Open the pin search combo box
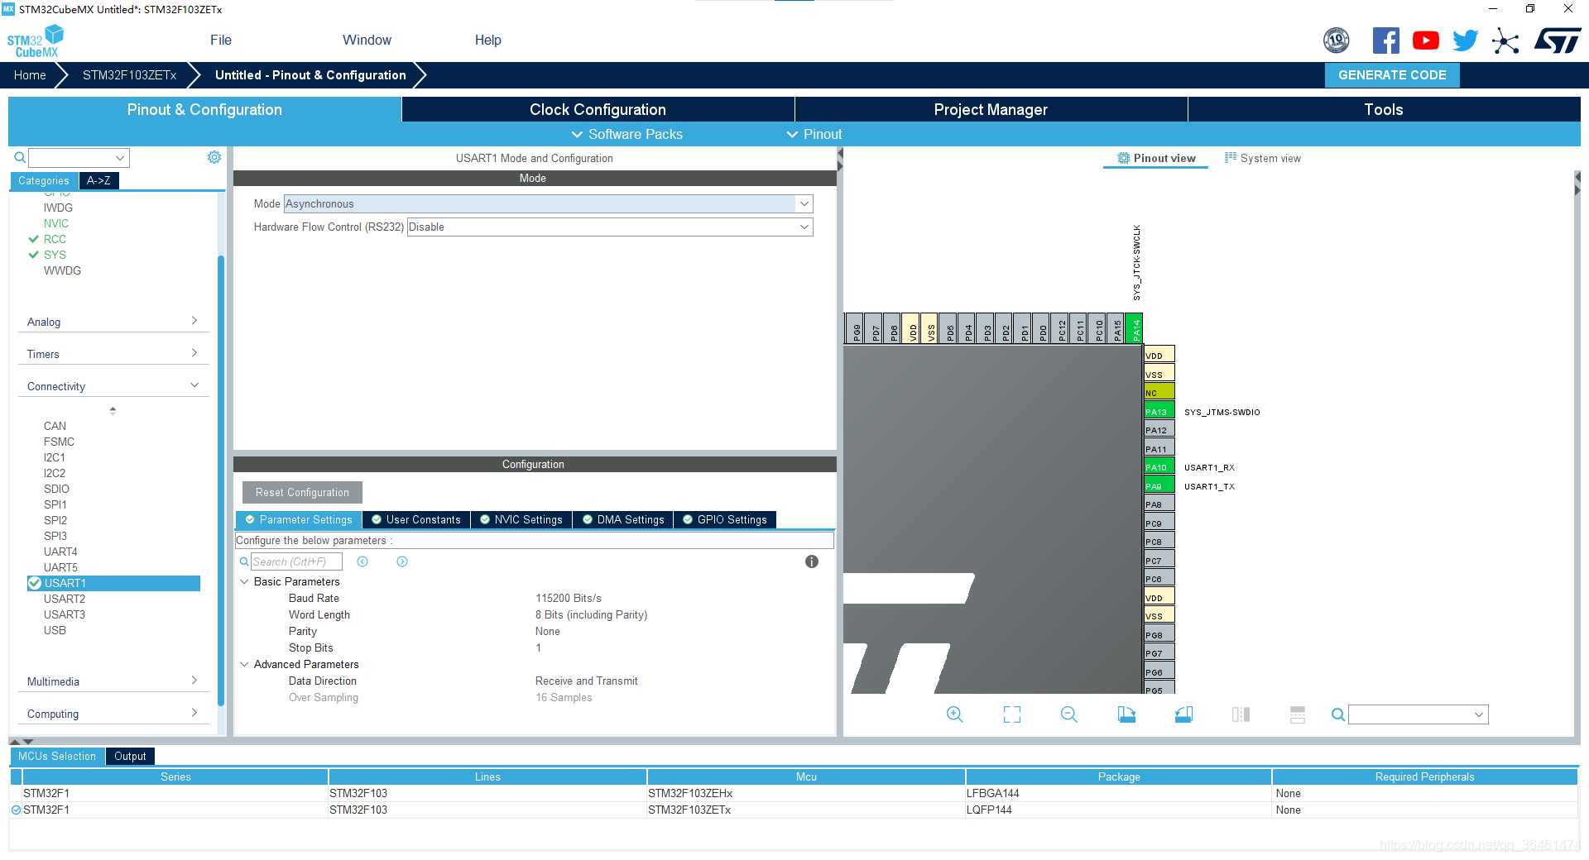The height and width of the screenshot is (860, 1589). click(1418, 714)
